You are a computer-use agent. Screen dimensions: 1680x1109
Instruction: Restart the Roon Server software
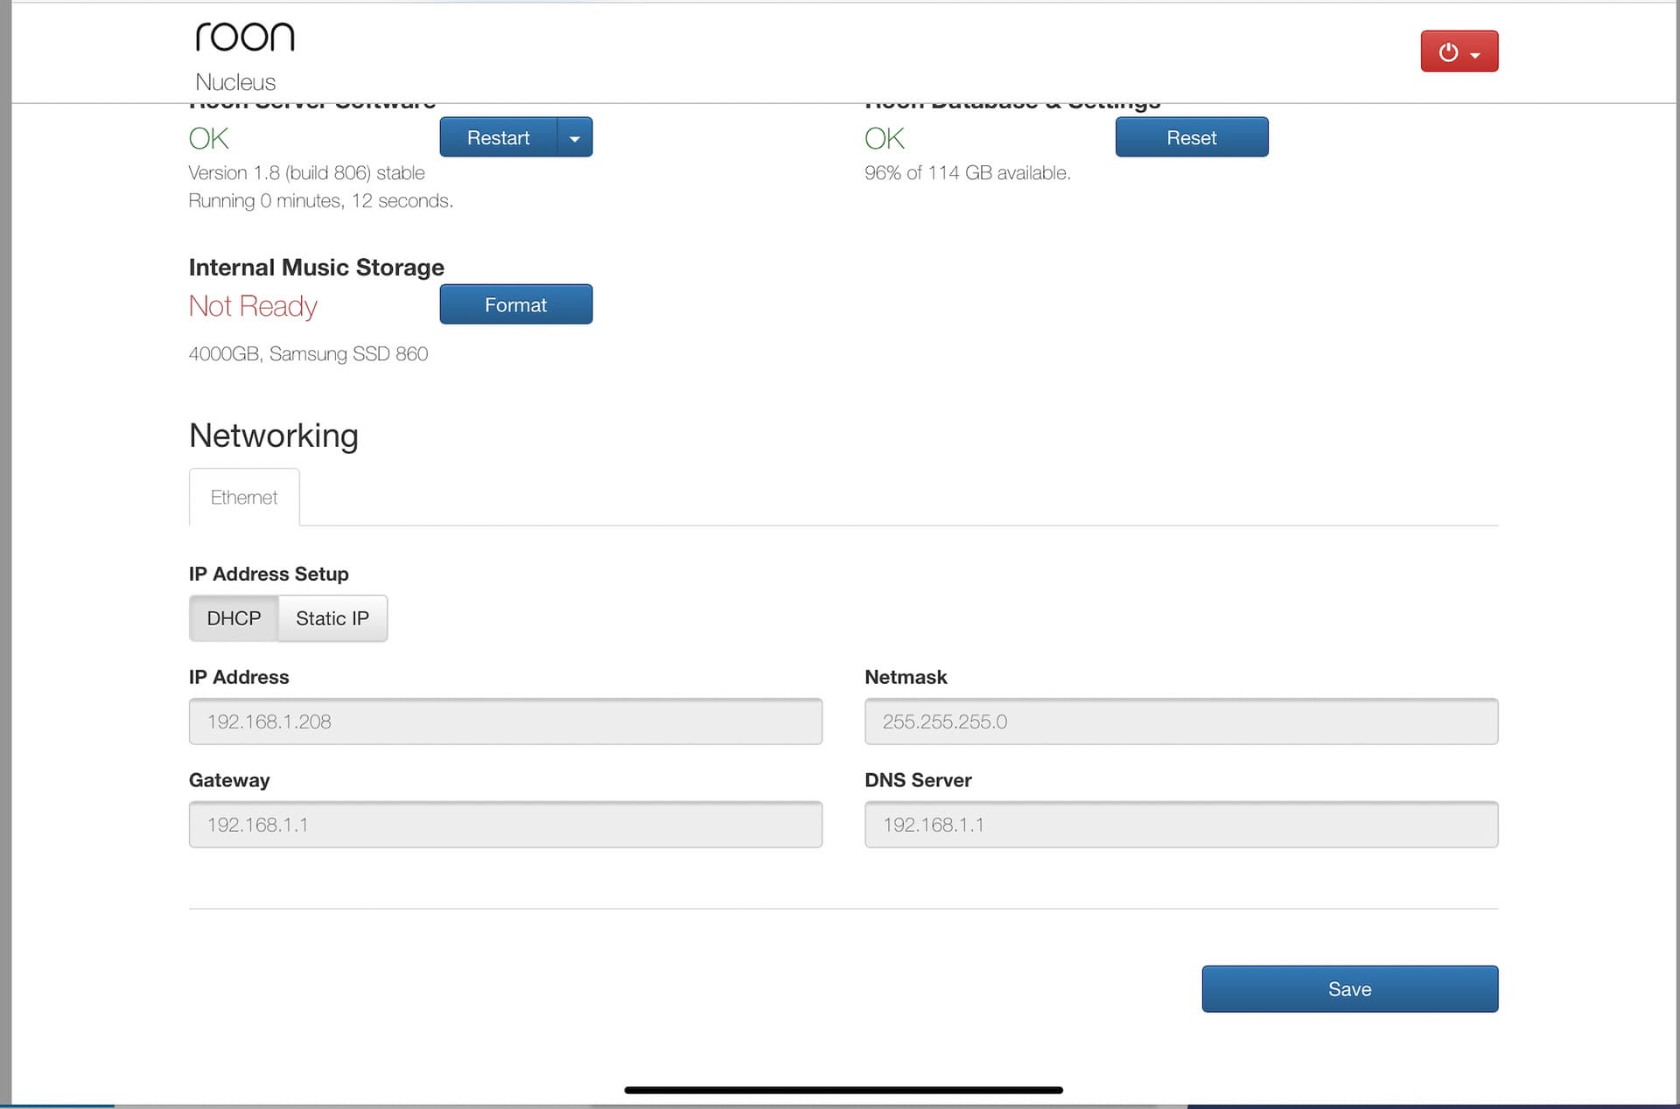click(498, 137)
